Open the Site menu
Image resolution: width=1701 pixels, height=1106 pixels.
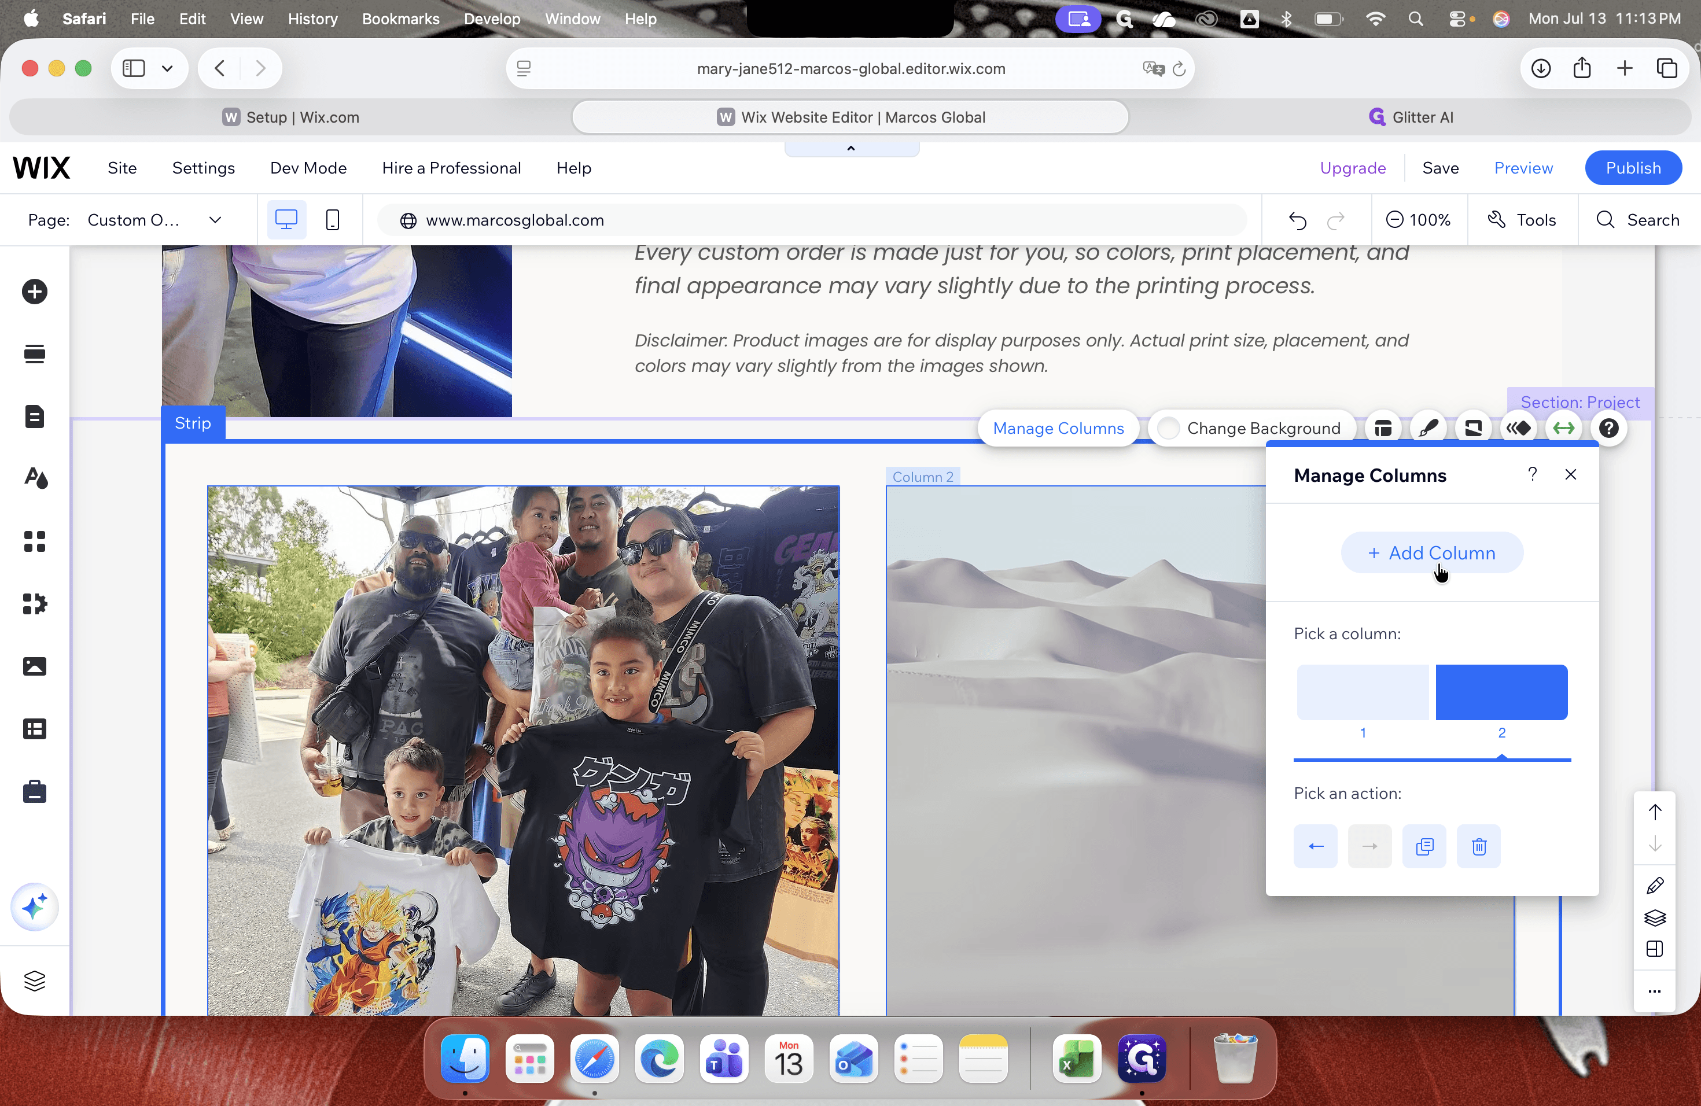coord(122,168)
